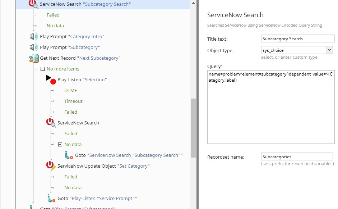The height and width of the screenshot is (209, 338).
Task: Click the Play Prompt "Subcategory" speaker icon
Action: pos(34,47)
